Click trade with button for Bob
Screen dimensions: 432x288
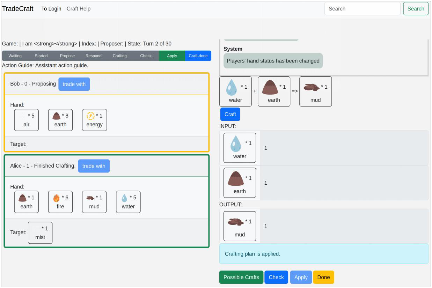[74, 84]
